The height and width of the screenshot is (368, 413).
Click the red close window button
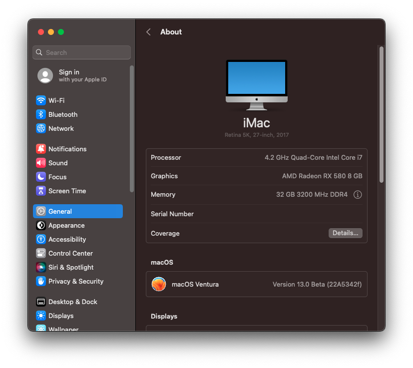point(41,32)
